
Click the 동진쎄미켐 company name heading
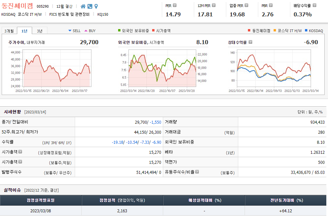(x=17, y=6)
